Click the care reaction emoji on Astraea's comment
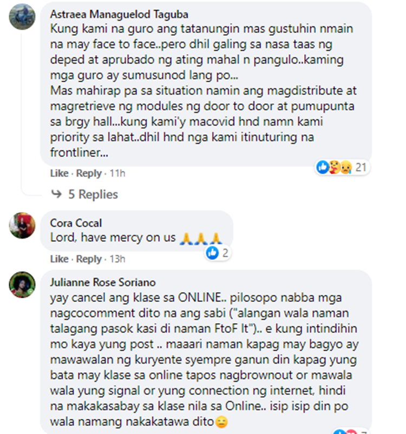This screenshot has width=406, height=434. pyautogui.click(x=334, y=167)
